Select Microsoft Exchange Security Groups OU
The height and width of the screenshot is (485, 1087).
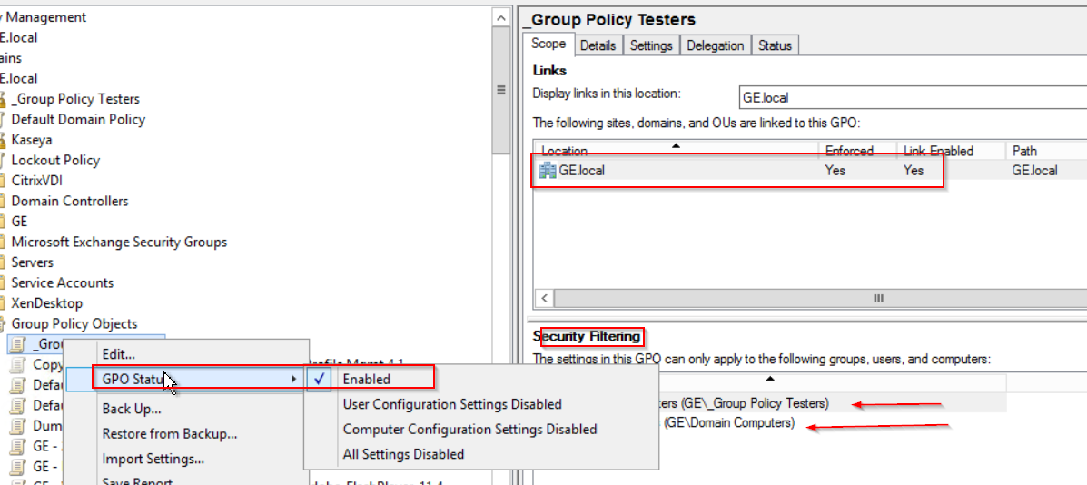119,242
